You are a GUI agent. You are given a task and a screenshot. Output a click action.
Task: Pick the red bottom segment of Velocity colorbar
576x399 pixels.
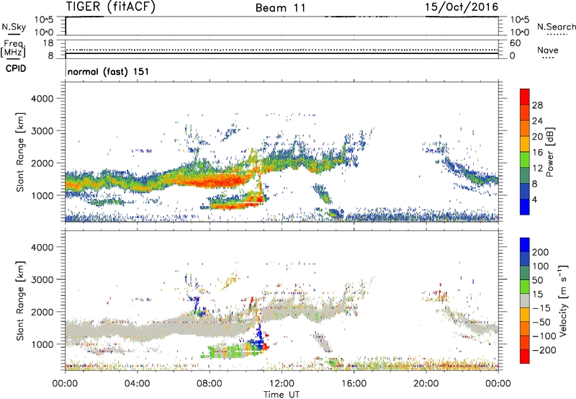525,357
